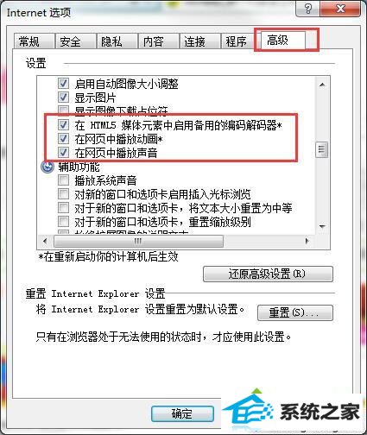Uncheck 在网页中播放动画 checkbox

click(63, 139)
